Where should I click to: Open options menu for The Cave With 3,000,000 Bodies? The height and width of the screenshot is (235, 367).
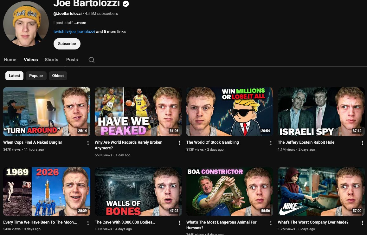(179, 223)
